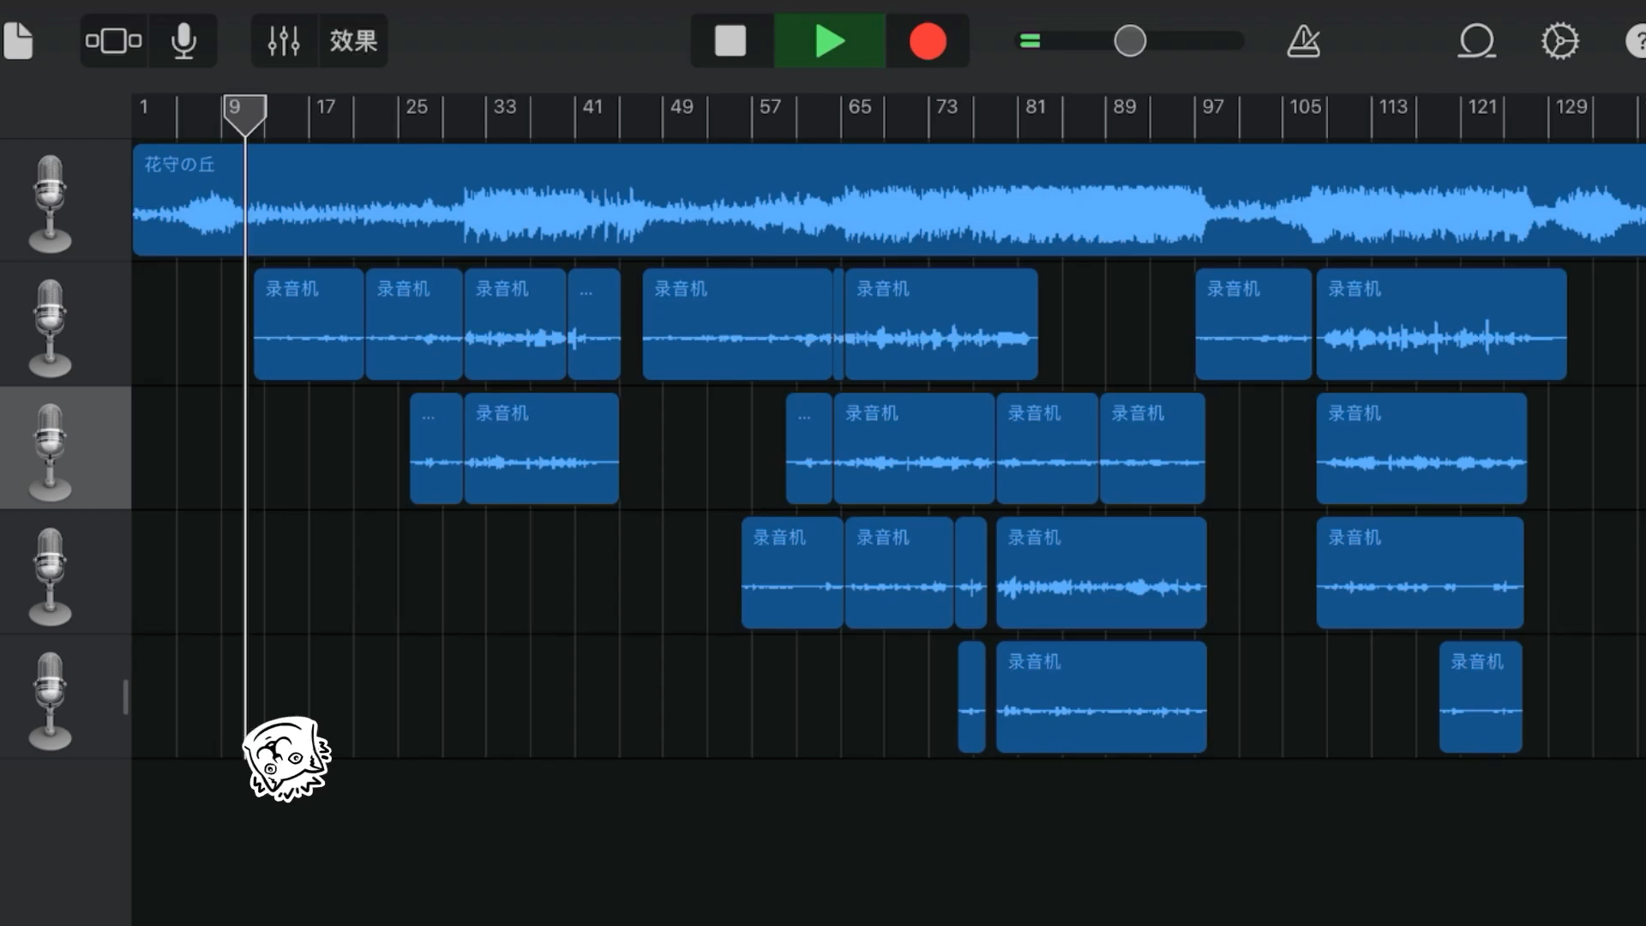Select track four 录音机 region after bar 105
Image resolution: width=1646 pixels, height=926 pixels.
tap(1420, 573)
